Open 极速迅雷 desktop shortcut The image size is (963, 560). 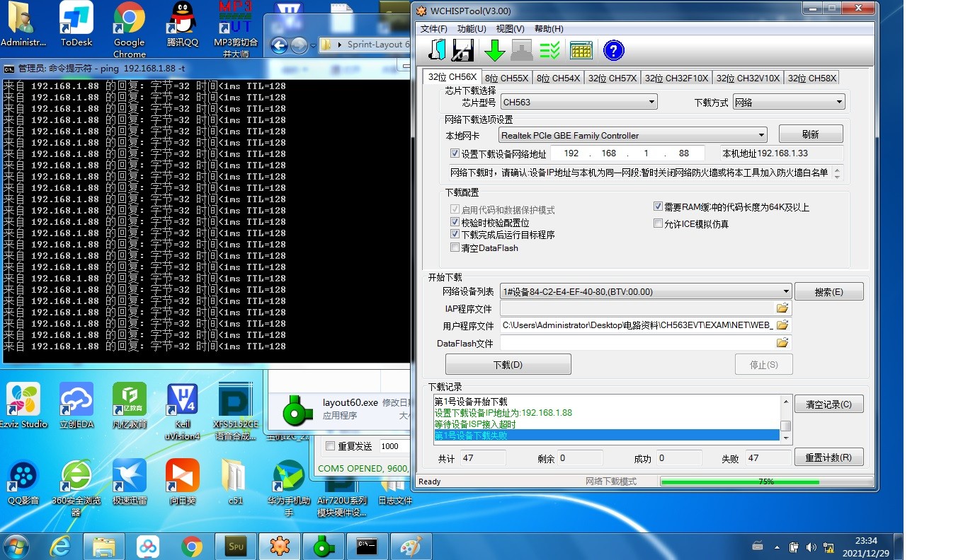tap(130, 482)
